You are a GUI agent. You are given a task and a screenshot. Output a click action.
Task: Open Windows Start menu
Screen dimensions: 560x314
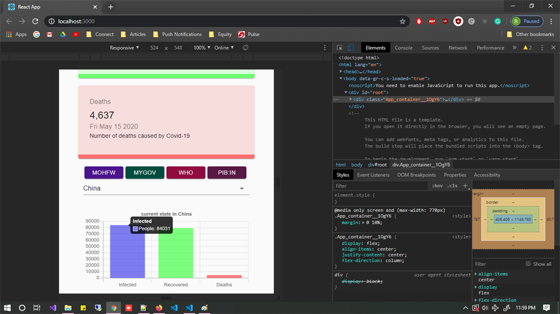[7, 307]
